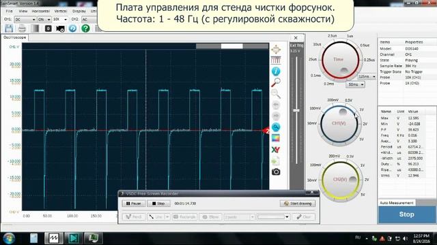The image size is (437, 245).
Task: Open the CH2 AC coupling dropdown
Action: coord(89,20)
